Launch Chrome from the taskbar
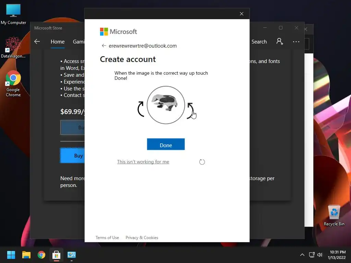Viewport: 351px width, 263px height. (41, 255)
